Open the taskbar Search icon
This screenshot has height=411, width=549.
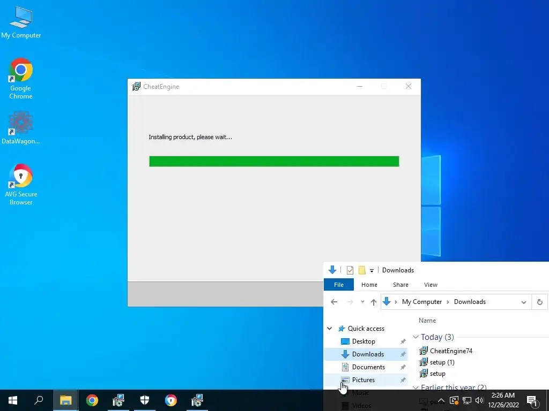pyautogui.click(x=39, y=400)
